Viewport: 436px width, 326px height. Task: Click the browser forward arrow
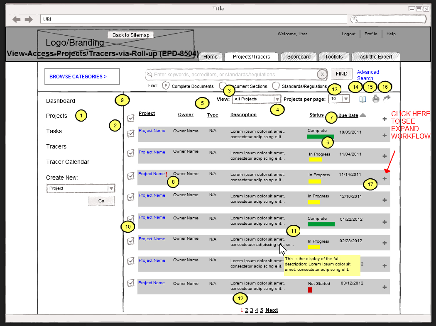[29, 19]
